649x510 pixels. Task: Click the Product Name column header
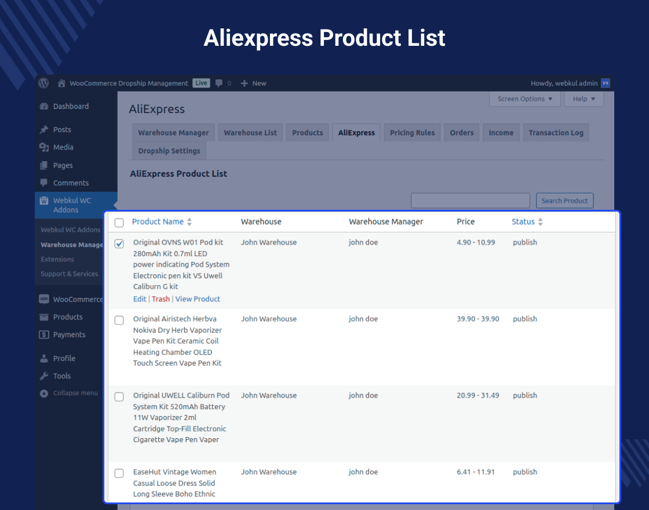tap(158, 221)
